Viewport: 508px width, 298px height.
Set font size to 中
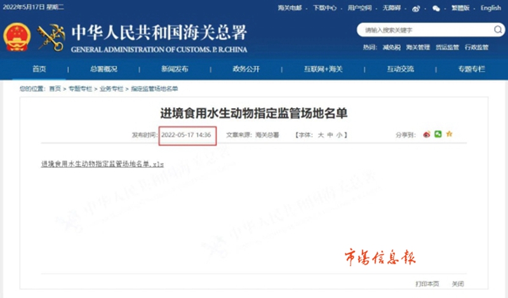(x=330, y=135)
